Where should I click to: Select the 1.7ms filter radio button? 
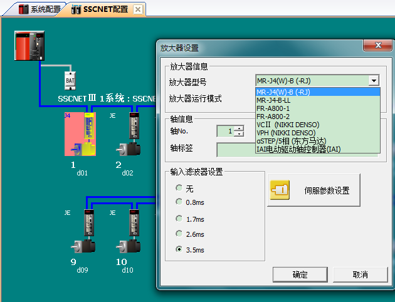coord(179,219)
